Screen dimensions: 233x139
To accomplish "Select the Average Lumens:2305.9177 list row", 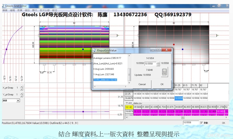I will (107, 58).
